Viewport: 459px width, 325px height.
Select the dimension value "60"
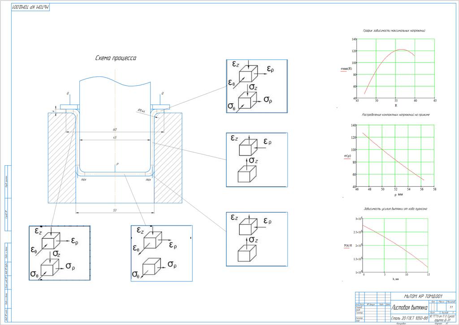point(115,129)
